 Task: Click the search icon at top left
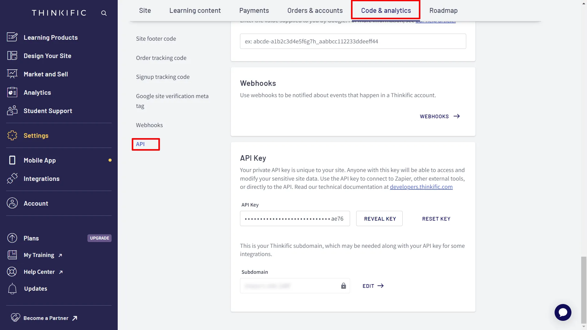tap(104, 13)
